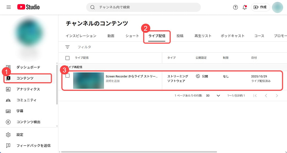Click the 日付 column header

pos(254,58)
